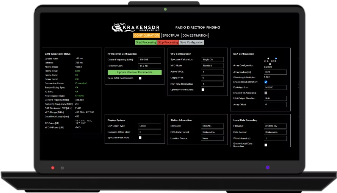Enable Basic DAQ Configuration checkbox
Viewport: 337px width, 193px height.
[140, 78]
